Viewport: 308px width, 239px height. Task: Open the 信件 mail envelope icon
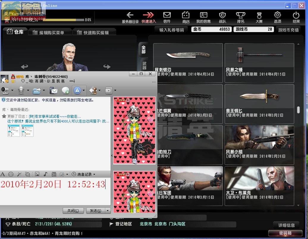click(167, 17)
